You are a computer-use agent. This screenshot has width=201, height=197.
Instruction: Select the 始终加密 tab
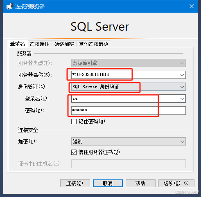64,44
